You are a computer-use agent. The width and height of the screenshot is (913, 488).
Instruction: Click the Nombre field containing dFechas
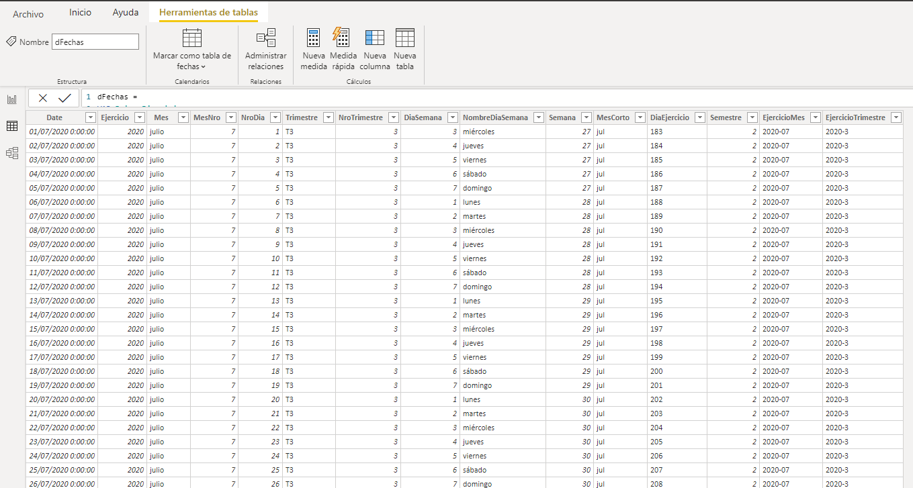95,42
